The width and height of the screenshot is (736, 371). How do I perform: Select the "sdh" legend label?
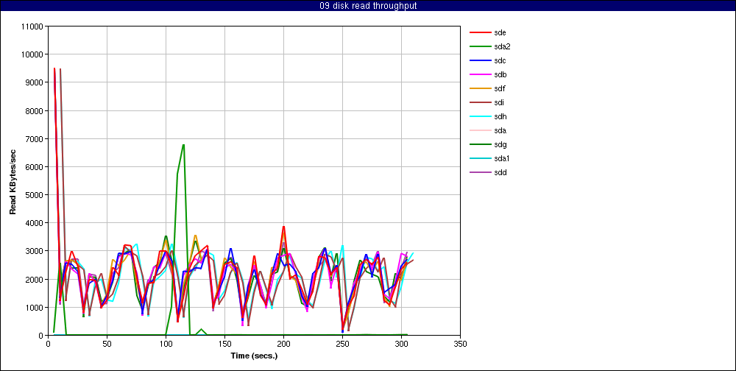(500, 116)
